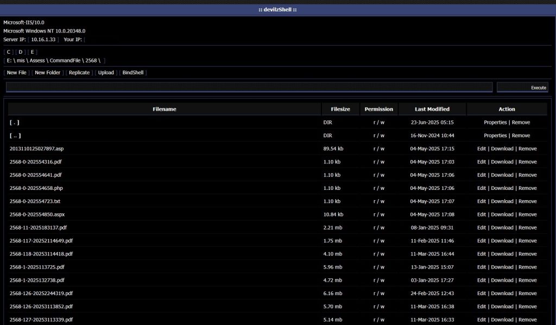Go to the parent directory [ .. ]
This screenshot has height=325, width=556.
(x=15, y=136)
